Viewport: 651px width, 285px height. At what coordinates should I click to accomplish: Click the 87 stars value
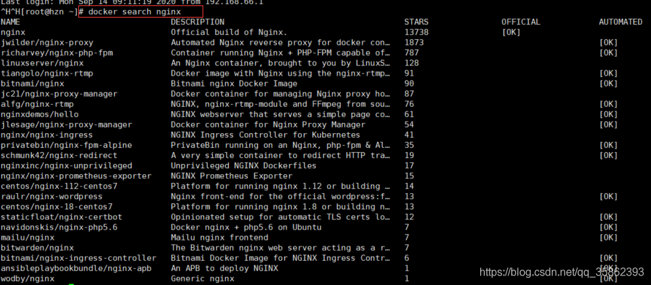(409, 94)
